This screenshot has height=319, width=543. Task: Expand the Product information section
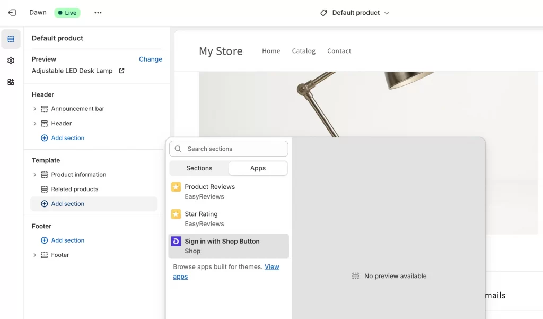pos(34,175)
